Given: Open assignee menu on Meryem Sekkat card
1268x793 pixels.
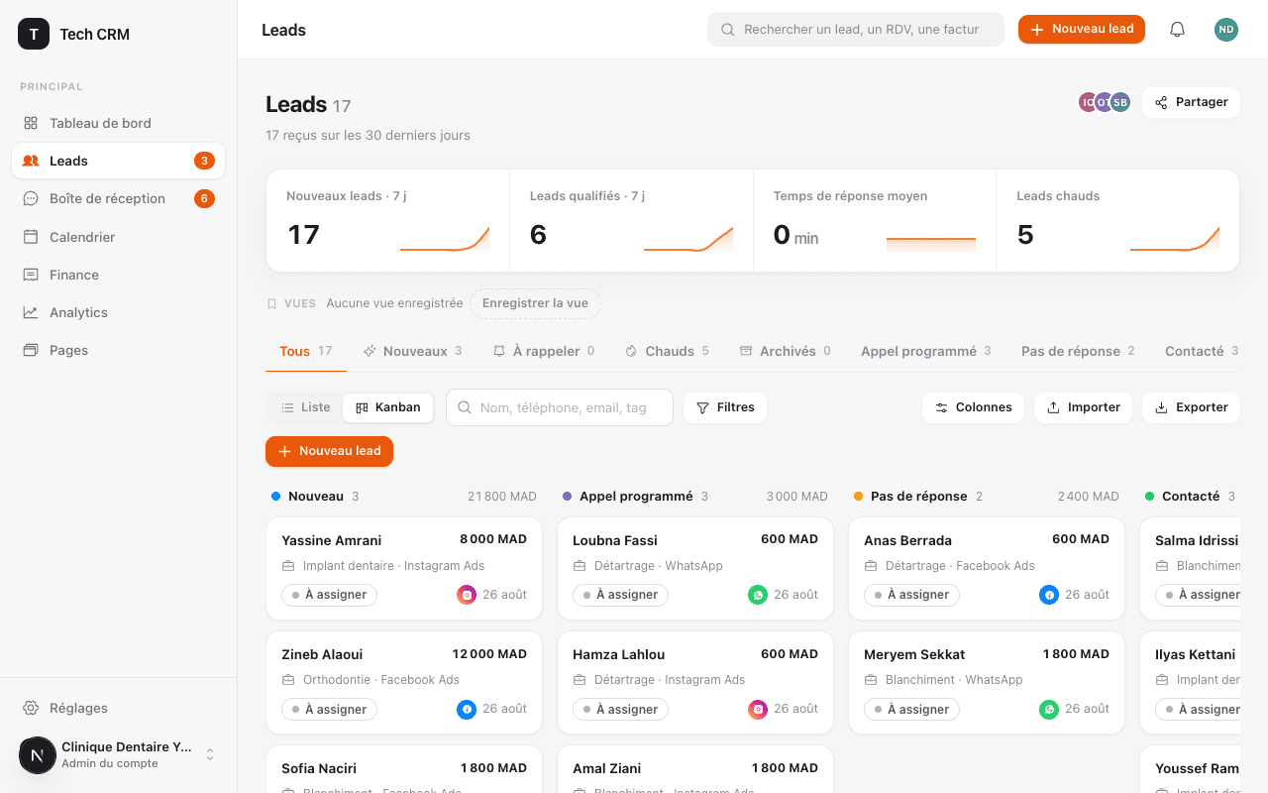Looking at the screenshot, I should coord(911,709).
